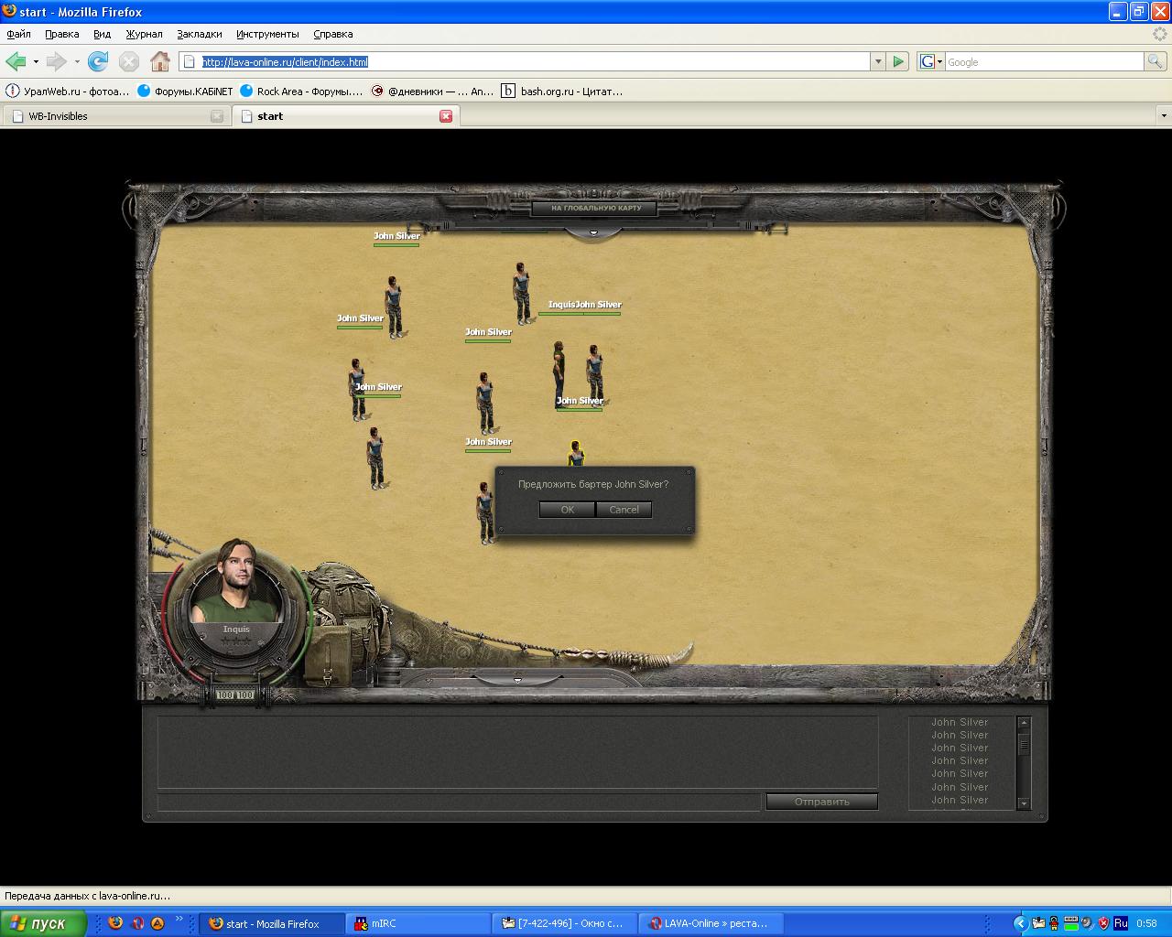Screen dimensions: 1172x937
Task: Select the yellow-outlined character above the dialog
Action: point(575,454)
